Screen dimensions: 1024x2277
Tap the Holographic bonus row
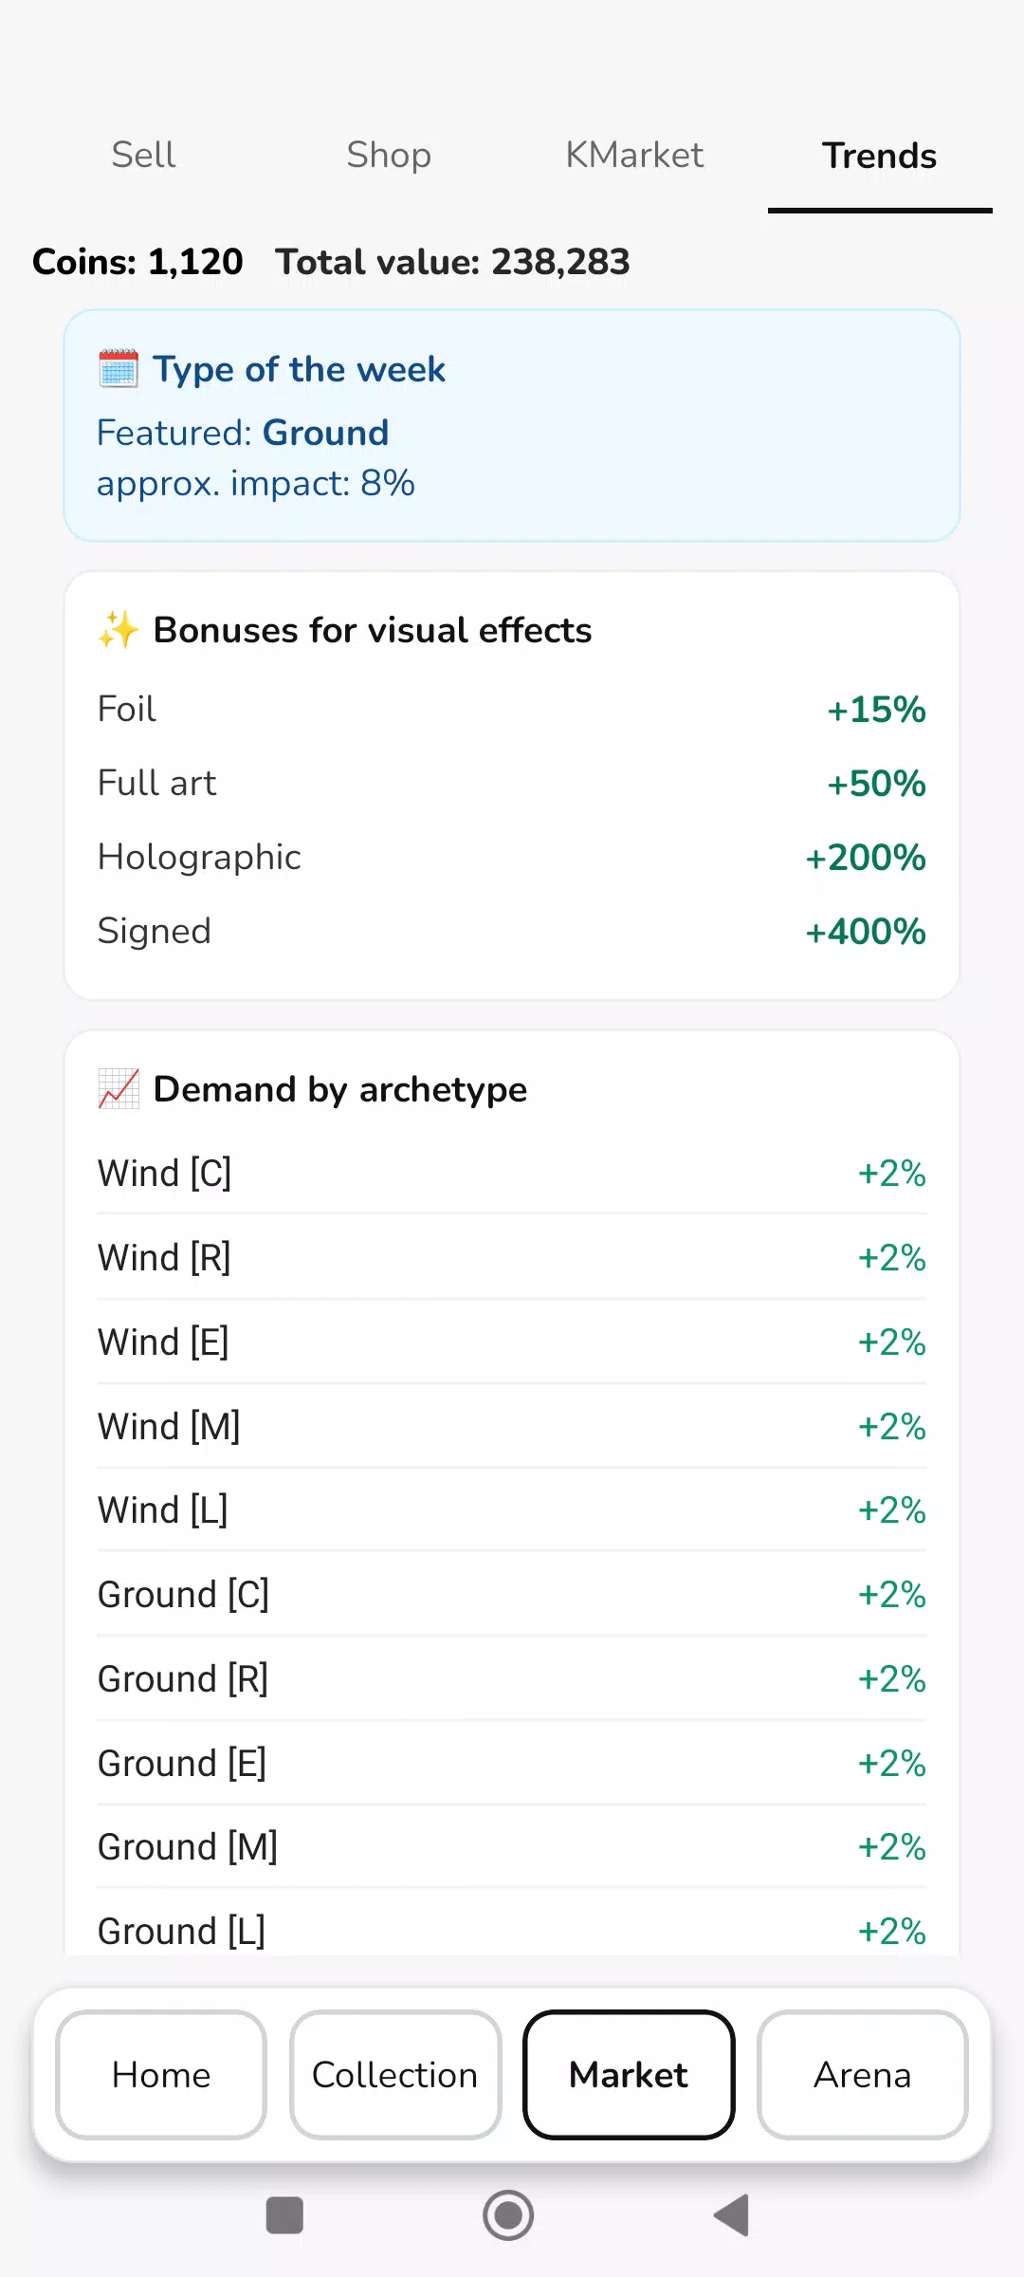coord(512,858)
